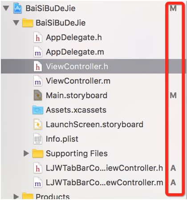Select ViewController.m in the navigator
This screenshot has width=187, height=200.
coord(78,81)
